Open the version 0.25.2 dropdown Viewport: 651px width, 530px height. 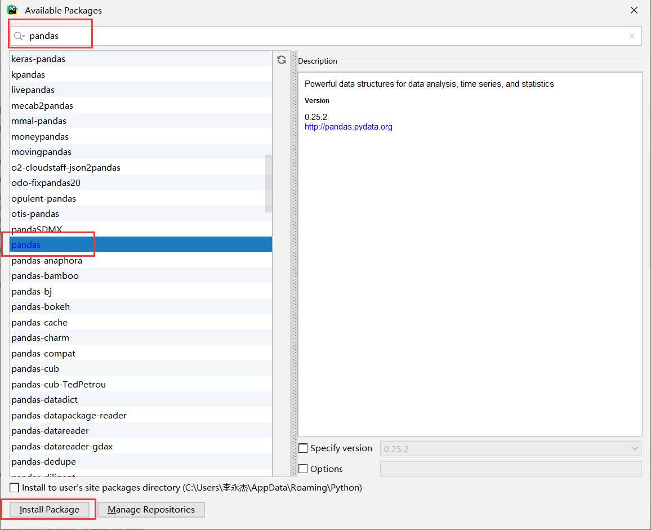(x=511, y=448)
